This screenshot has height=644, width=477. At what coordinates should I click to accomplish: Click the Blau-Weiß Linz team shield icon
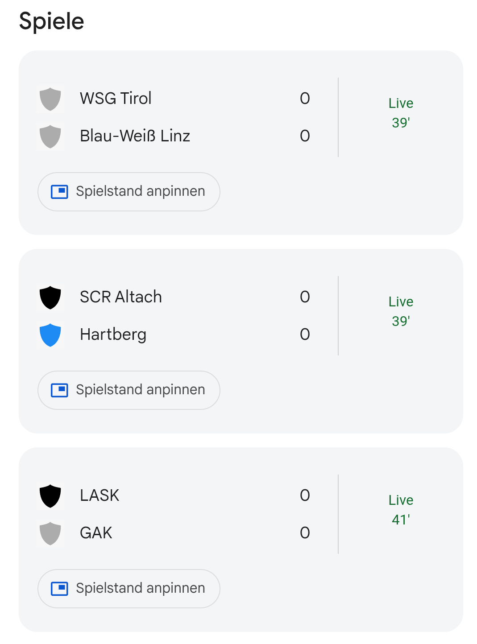50,136
